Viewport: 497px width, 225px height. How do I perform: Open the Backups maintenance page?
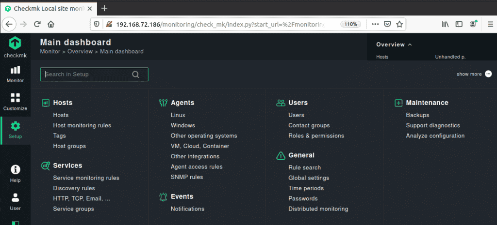click(417, 115)
